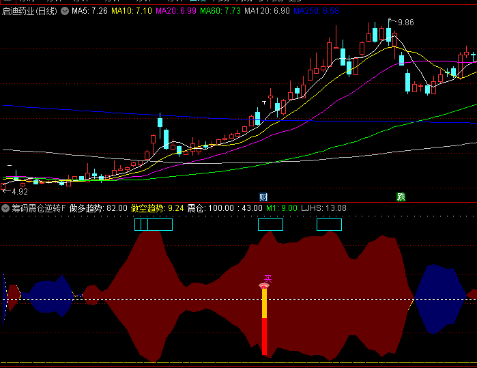Image resolution: width=477 pixels, height=368 pixels.
Task: Click the yellow 做空趋势 indicator value
Action: tap(157, 208)
